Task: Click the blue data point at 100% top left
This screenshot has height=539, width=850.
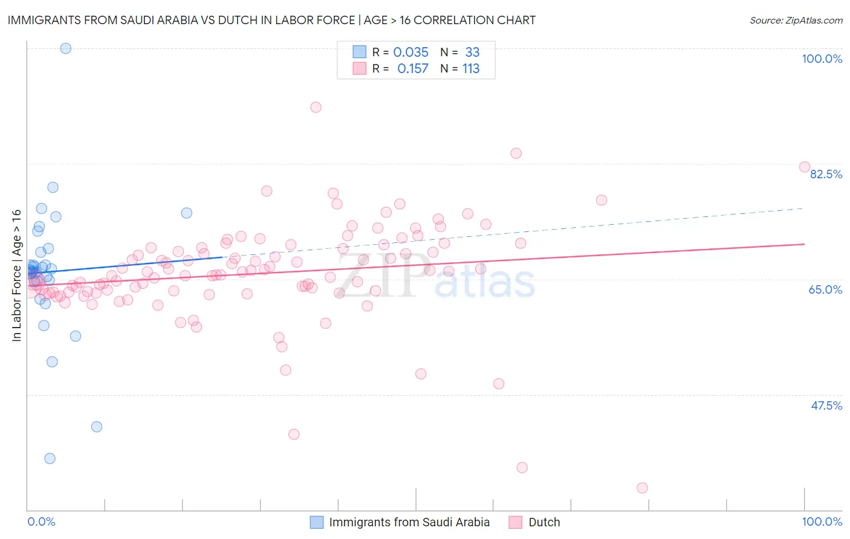Action: coord(66,48)
